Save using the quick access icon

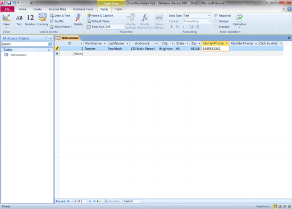(x=9, y=3)
